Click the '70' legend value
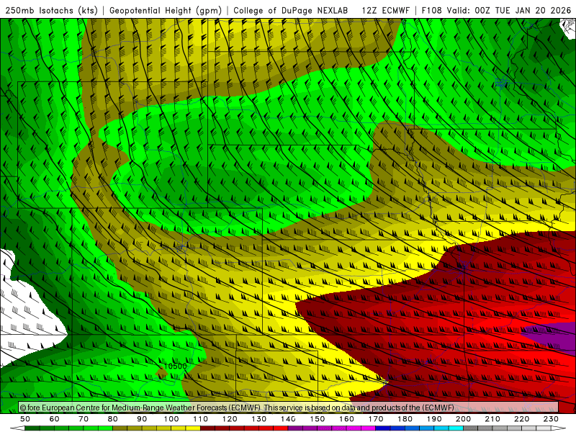 84,419
